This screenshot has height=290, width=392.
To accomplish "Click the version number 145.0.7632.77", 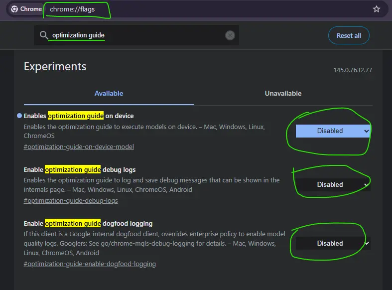I will 353,70.
